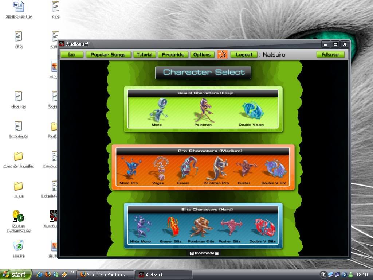Open the Ironmode help question mark
The width and height of the screenshot is (373, 280).
point(192,253)
